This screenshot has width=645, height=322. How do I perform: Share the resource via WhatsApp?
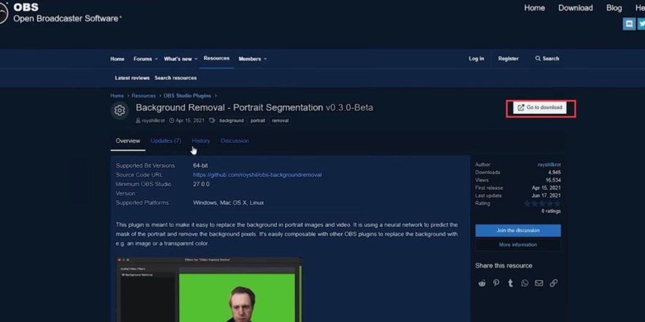[x=525, y=283]
